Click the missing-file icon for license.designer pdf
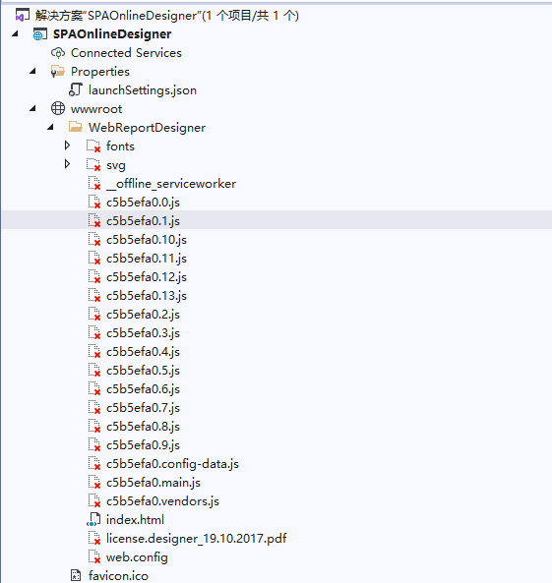The width and height of the screenshot is (552, 583). [94, 539]
